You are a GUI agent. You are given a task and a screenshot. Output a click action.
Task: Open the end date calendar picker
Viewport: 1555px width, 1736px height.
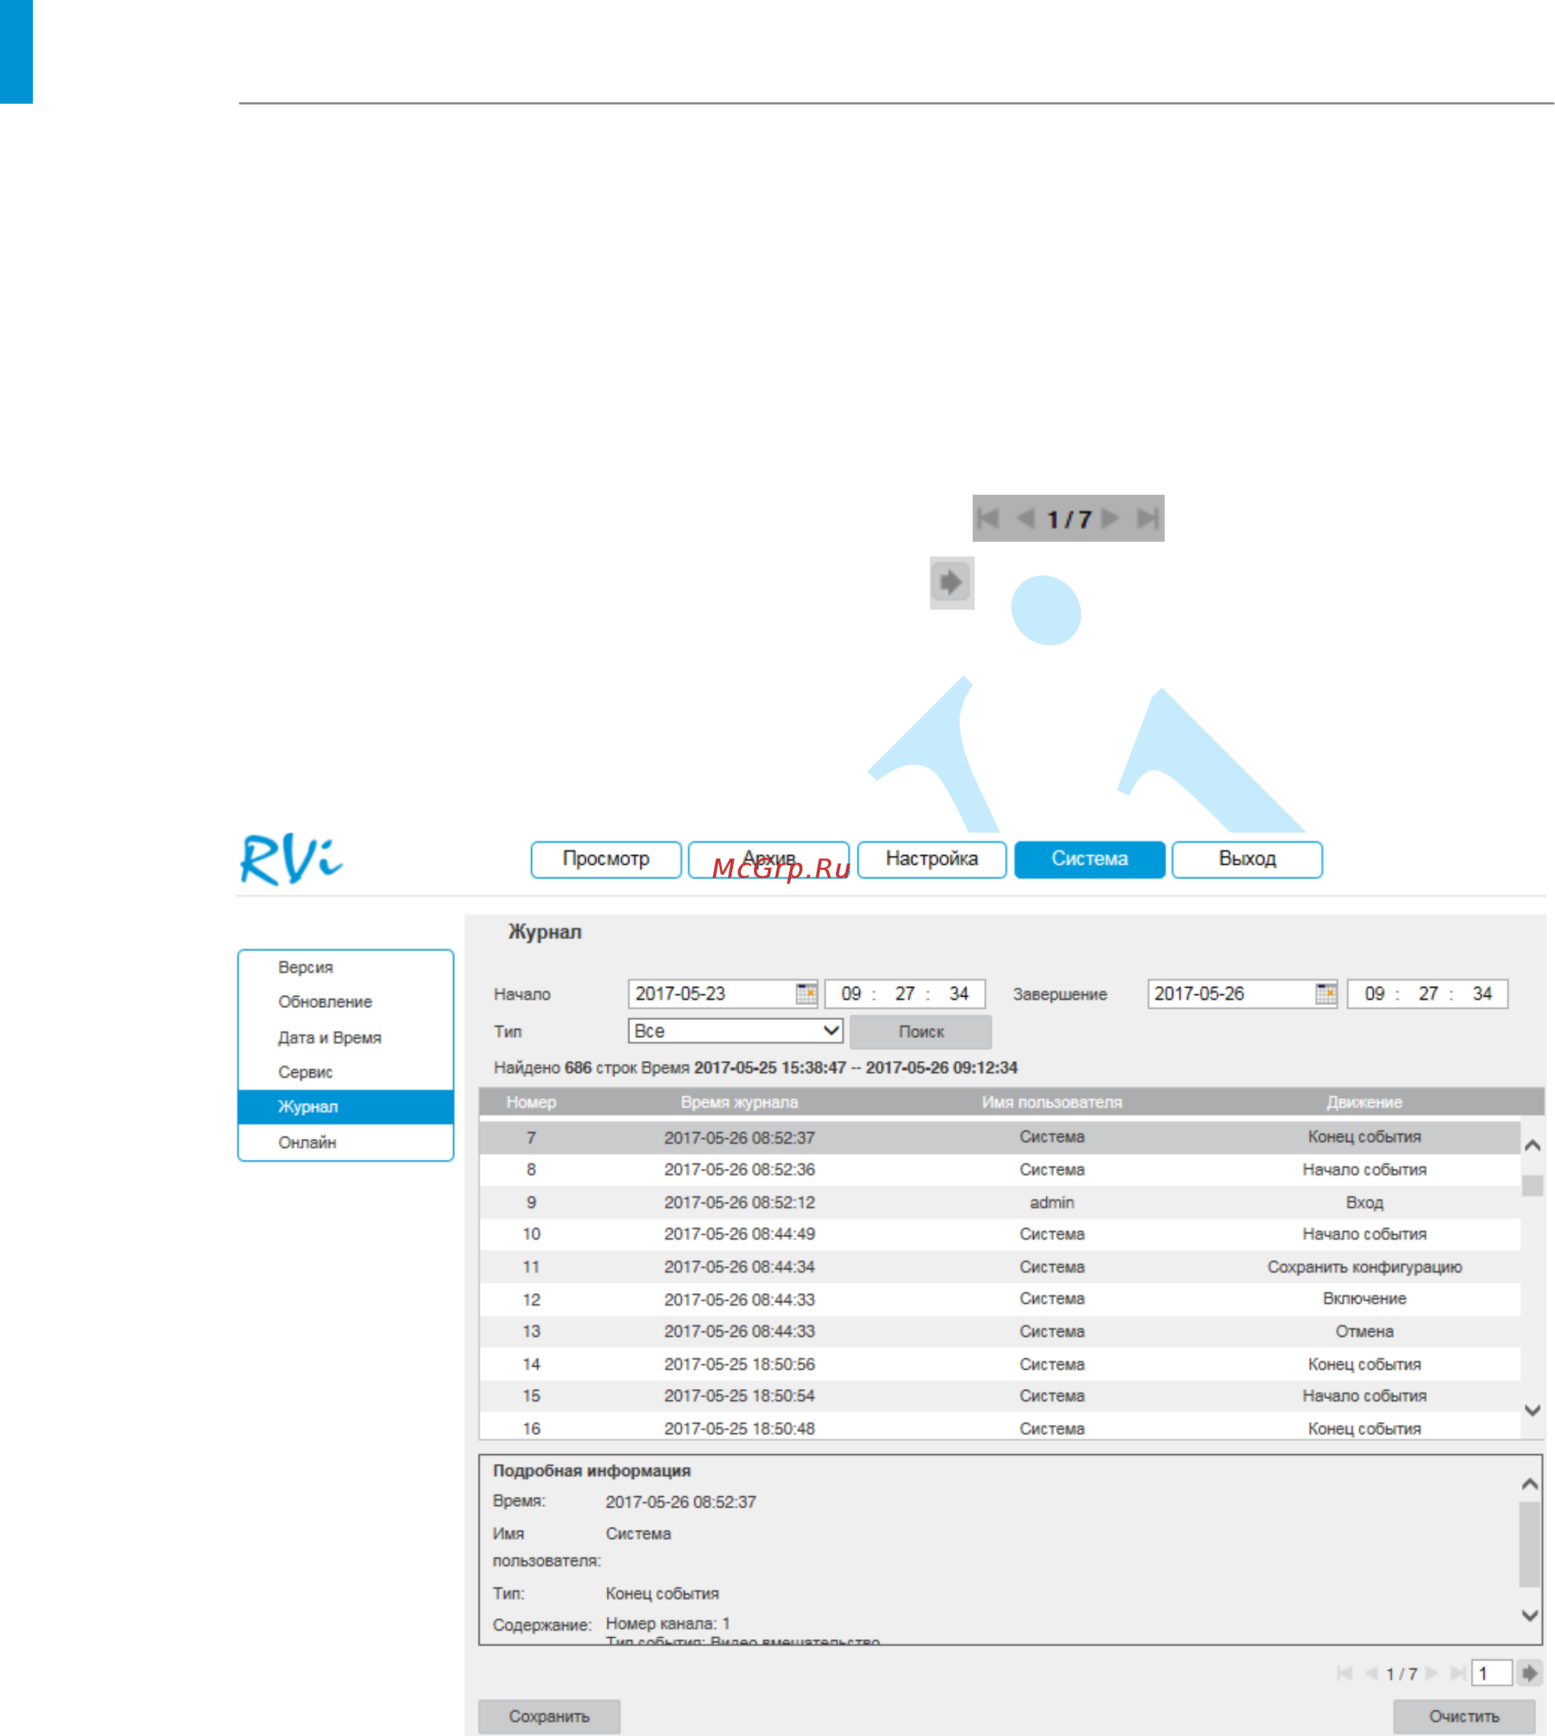[x=1325, y=994]
